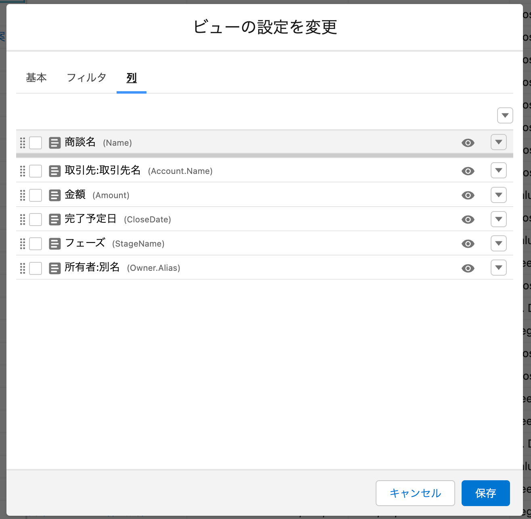Switch to the 基本 tab

[36, 77]
